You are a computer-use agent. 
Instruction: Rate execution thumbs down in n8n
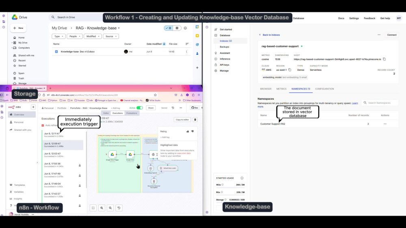[x=192, y=132]
